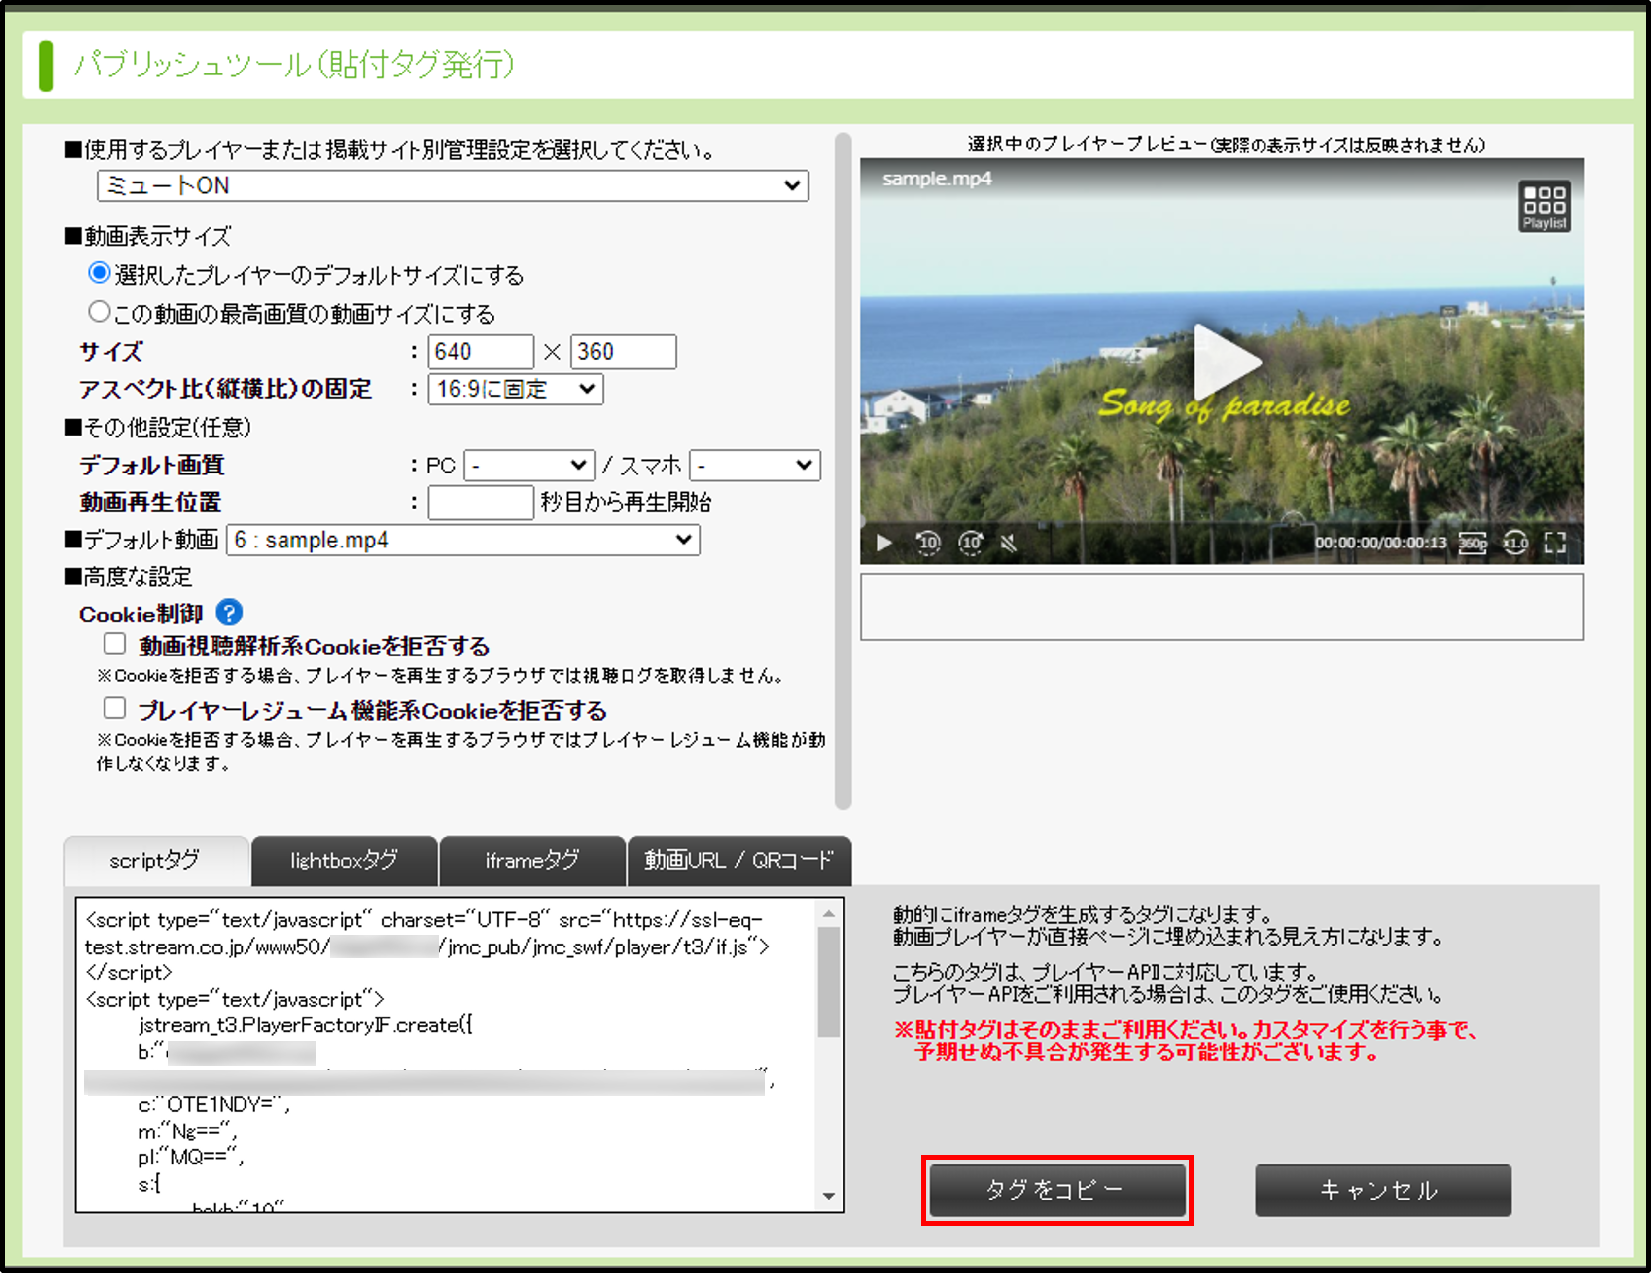
Task: Switch to the scriptタグ tab
Action: 156,861
